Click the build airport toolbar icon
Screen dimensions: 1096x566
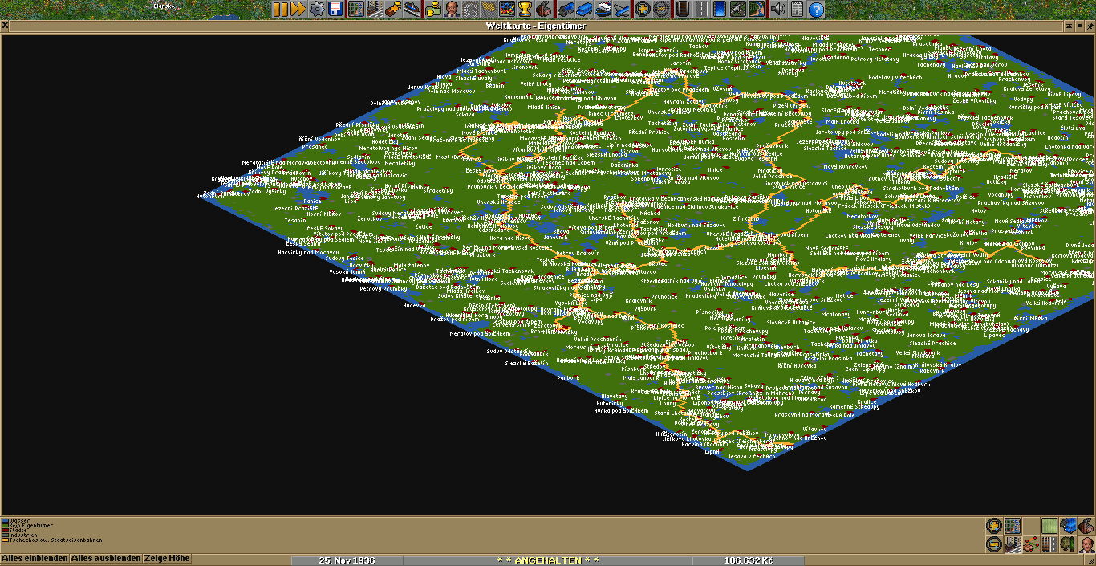coord(737,10)
